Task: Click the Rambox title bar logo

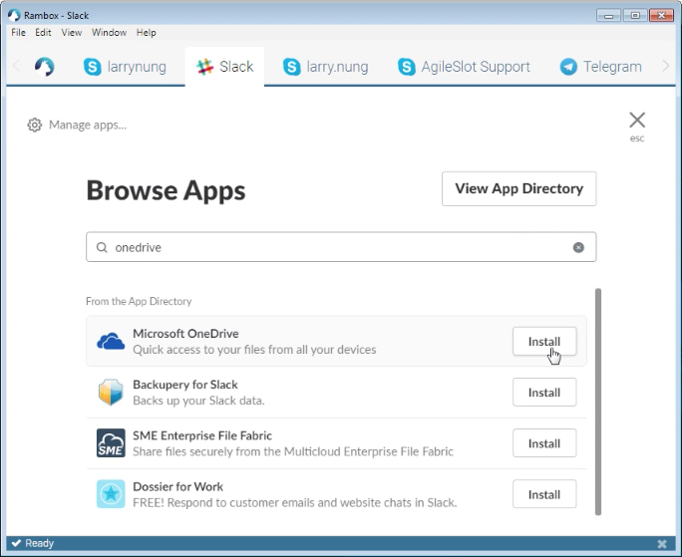Action: pos(14,15)
